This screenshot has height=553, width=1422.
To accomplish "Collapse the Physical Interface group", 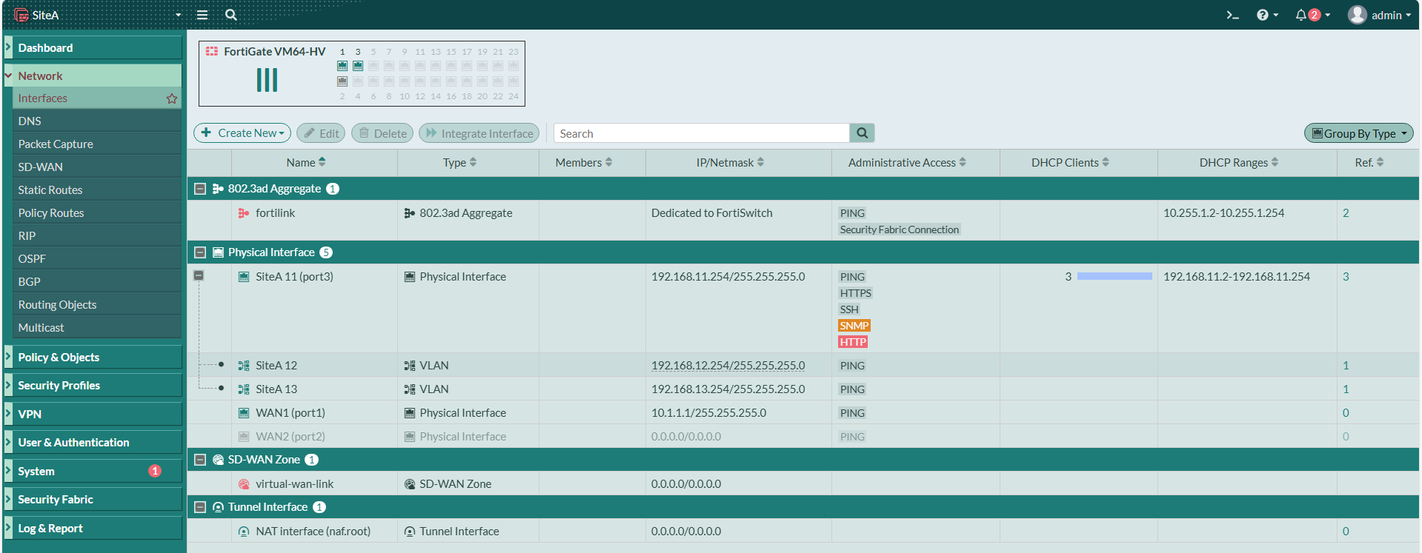I will [x=199, y=252].
